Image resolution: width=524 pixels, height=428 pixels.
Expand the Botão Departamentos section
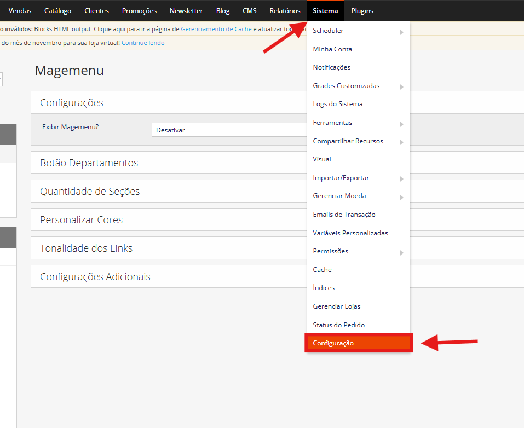pos(89,163)
